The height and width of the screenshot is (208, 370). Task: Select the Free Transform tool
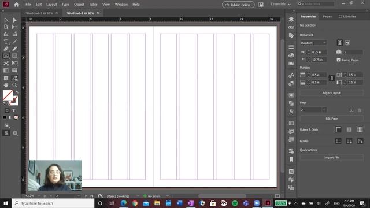(x=14, y=63)
